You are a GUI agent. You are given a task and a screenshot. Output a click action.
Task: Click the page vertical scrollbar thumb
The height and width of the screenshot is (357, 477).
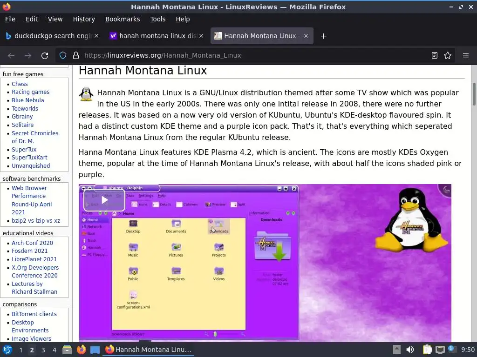(x=474, y=94)
